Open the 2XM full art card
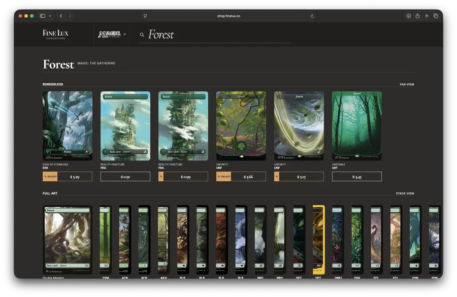The image size is (457, 297). 105,240
